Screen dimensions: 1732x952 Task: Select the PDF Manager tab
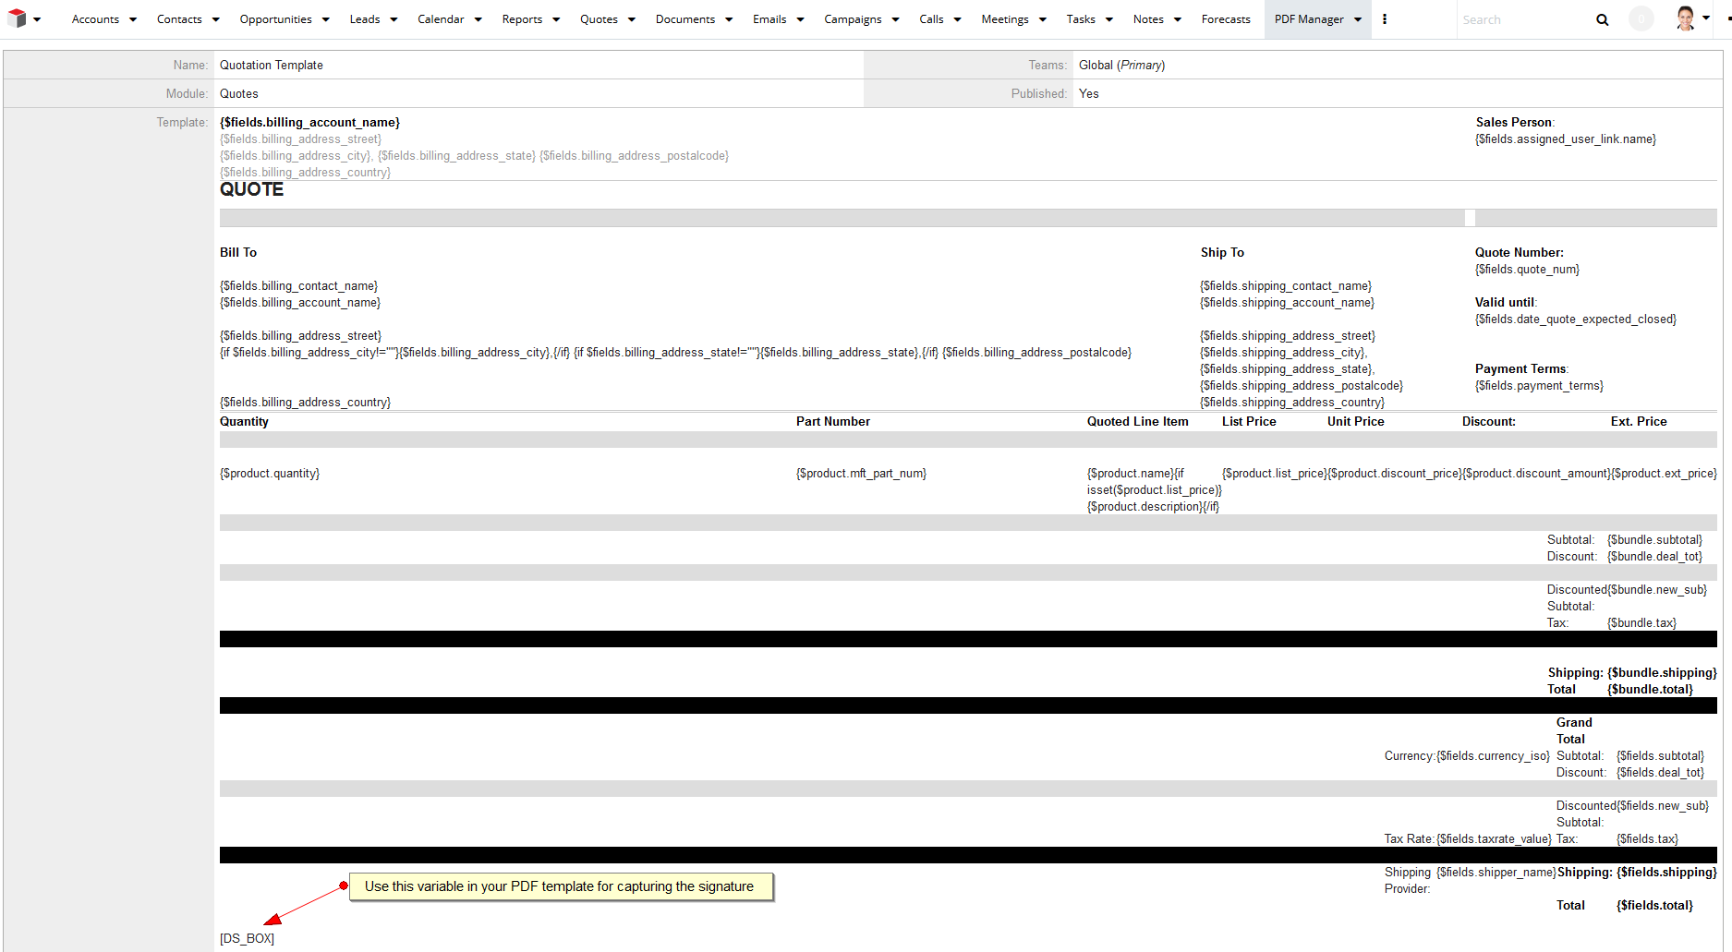(x=1309, y=19)
